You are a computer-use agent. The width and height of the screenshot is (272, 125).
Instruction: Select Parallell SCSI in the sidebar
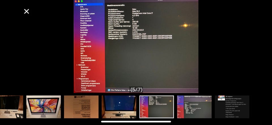(86, 47)
